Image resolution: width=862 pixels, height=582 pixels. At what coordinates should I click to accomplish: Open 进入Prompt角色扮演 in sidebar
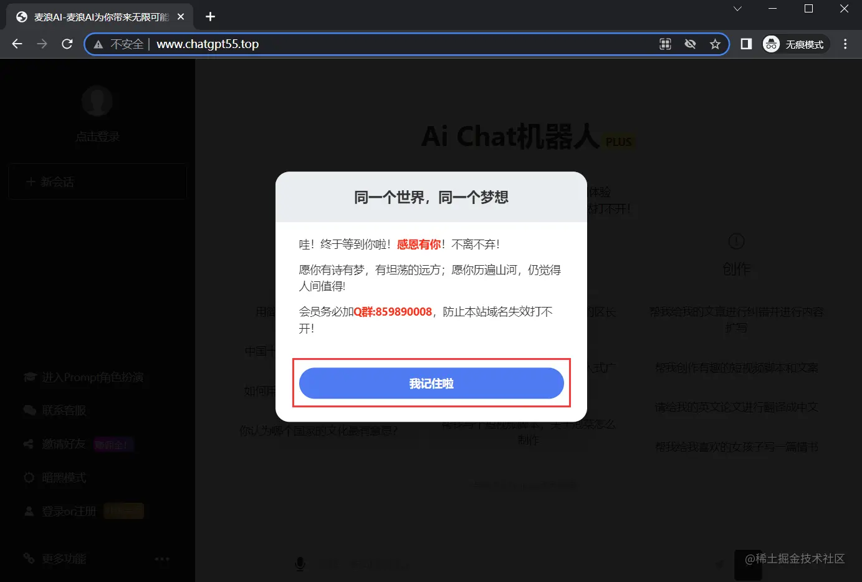pos(84,377)
